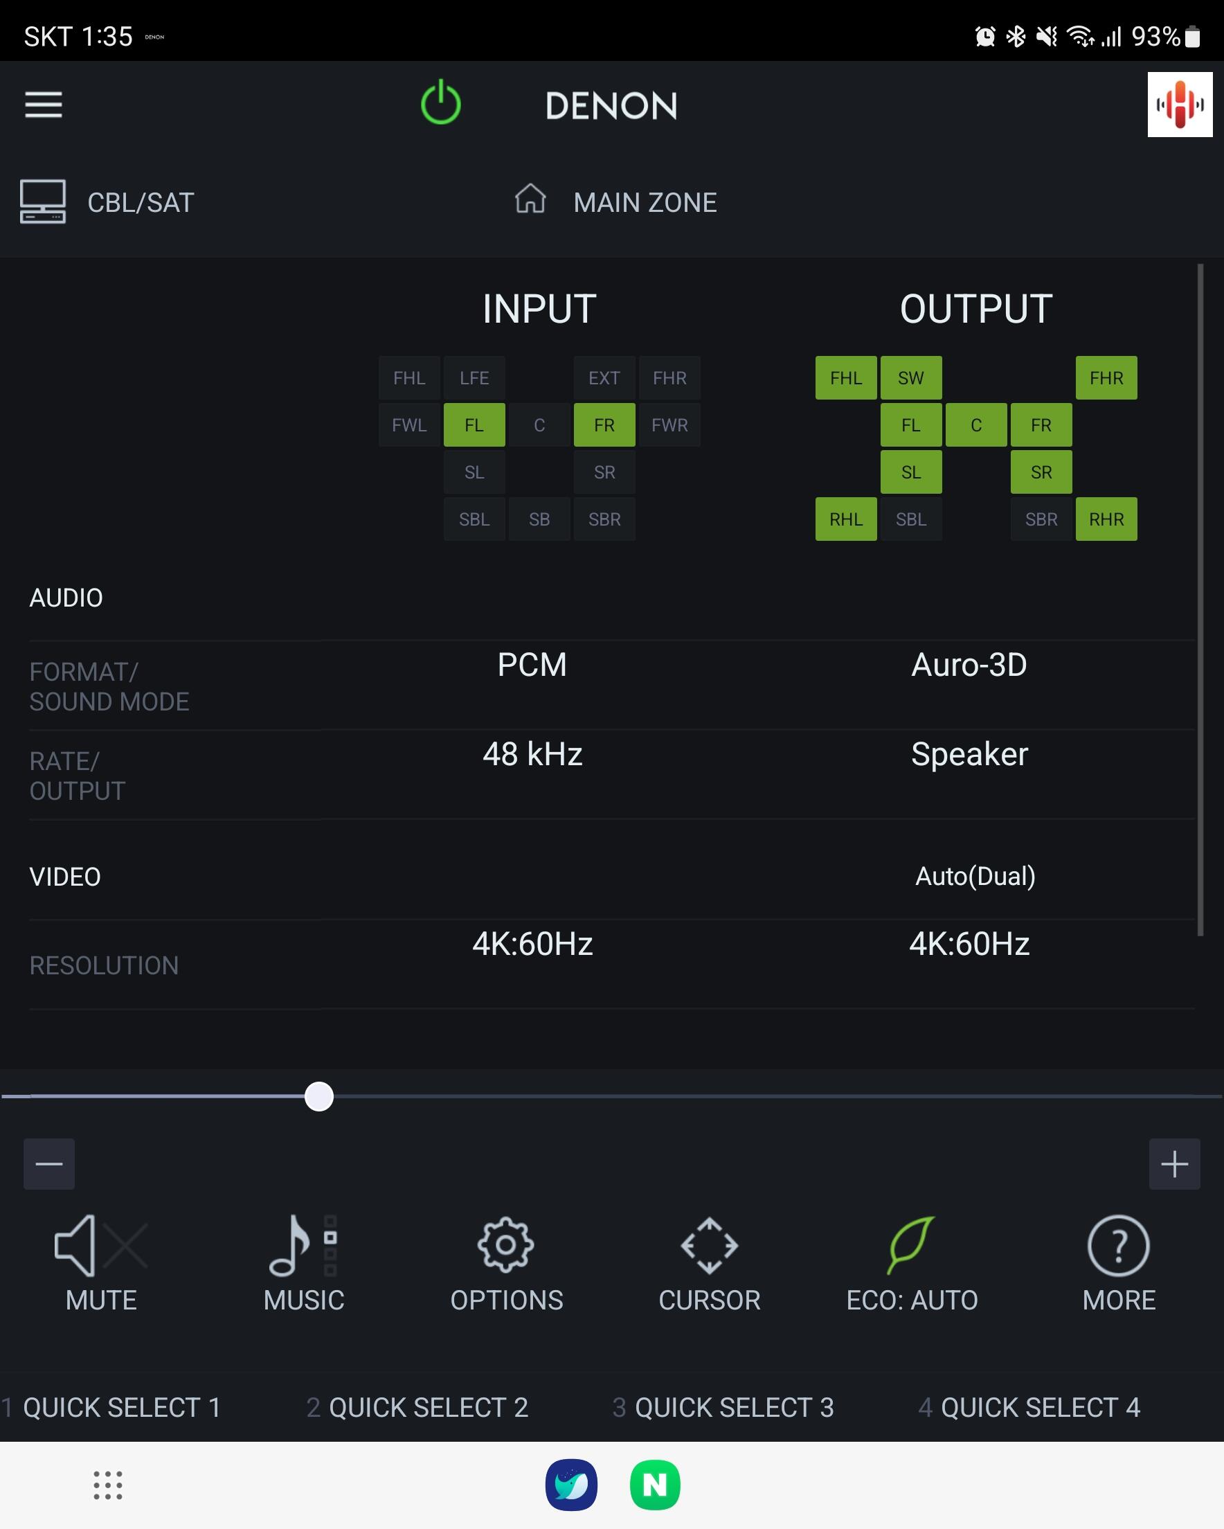Tap the Speaker output value
Image resolution: width=1224 pixels, height=1529 pixels.
click(969, 755)
